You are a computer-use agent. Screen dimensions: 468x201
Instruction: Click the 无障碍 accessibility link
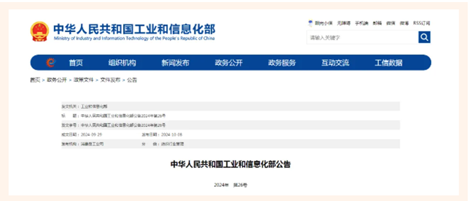[343, 23]
